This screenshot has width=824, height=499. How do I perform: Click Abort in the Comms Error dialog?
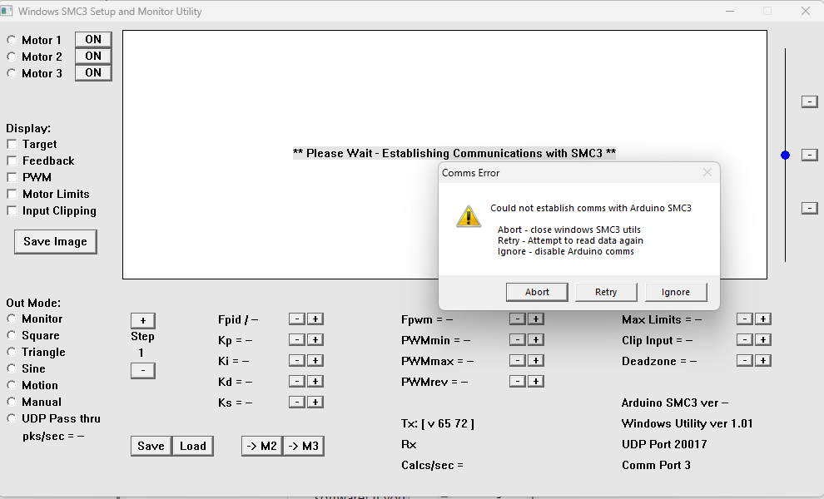pyautogui.click(x=537, y=292)
